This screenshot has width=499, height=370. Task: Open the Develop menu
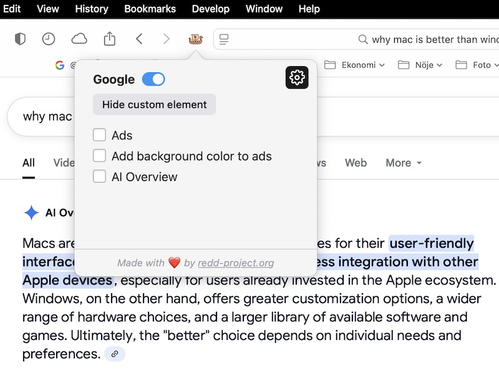coord(211,9)
